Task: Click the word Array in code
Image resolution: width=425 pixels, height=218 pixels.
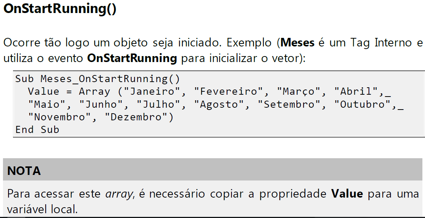Action: point(95,91)
